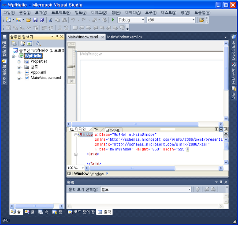Screen dimensions: 238x225
Task: Open the 파일(F) menu
Action: (x=9, y=12)
